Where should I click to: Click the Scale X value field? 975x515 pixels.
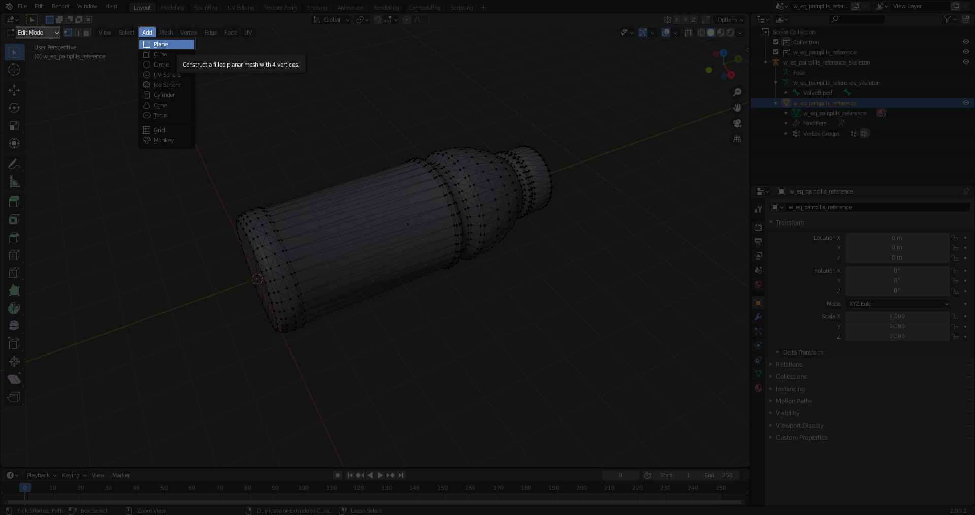pyautogui.click(x=897, y=316)
